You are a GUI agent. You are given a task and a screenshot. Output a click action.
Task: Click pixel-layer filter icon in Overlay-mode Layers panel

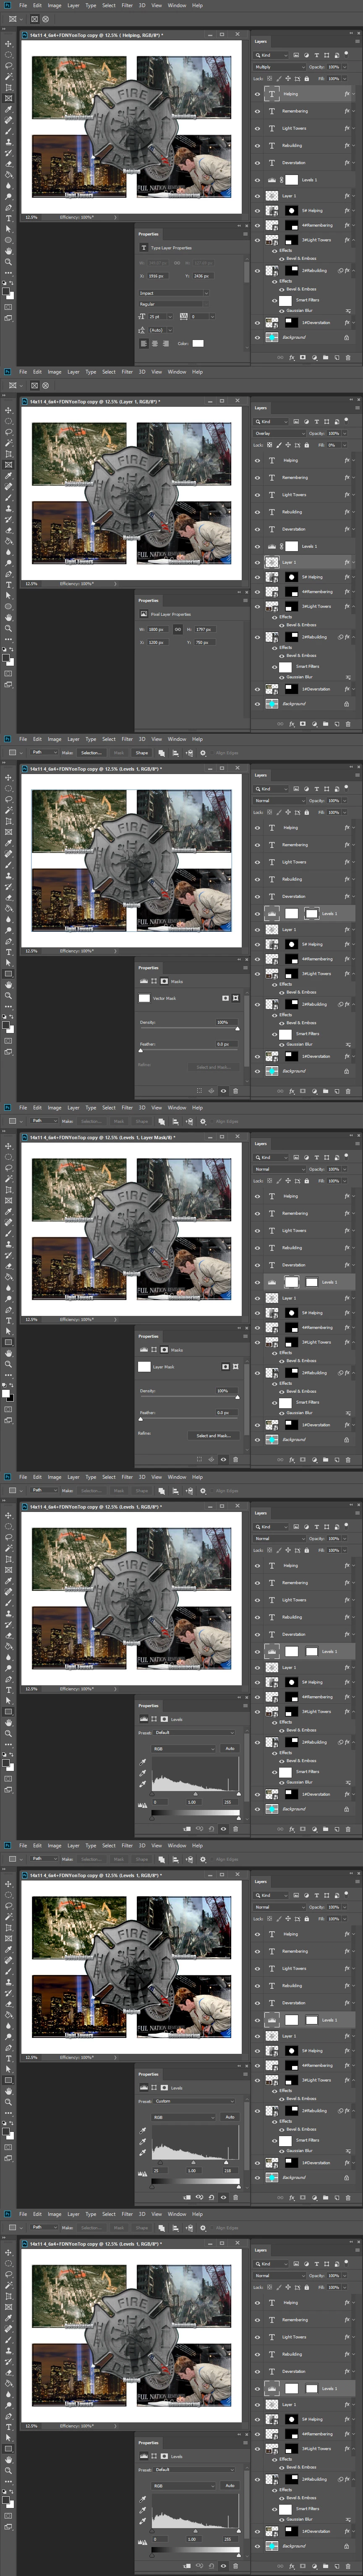296,422
